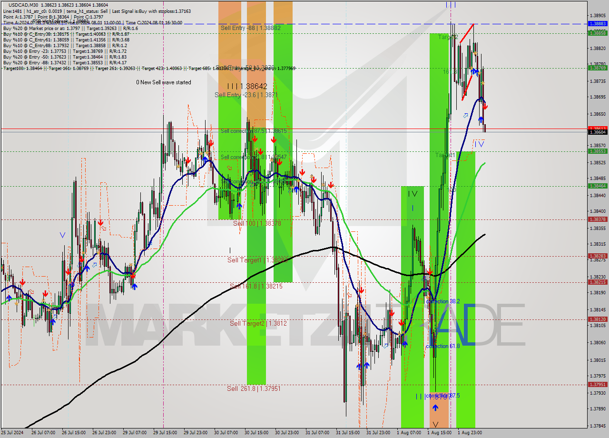
Task: Click the 'Buy %20 @ Entry -50: 1.37623' line
Action: tap(65, 57)
